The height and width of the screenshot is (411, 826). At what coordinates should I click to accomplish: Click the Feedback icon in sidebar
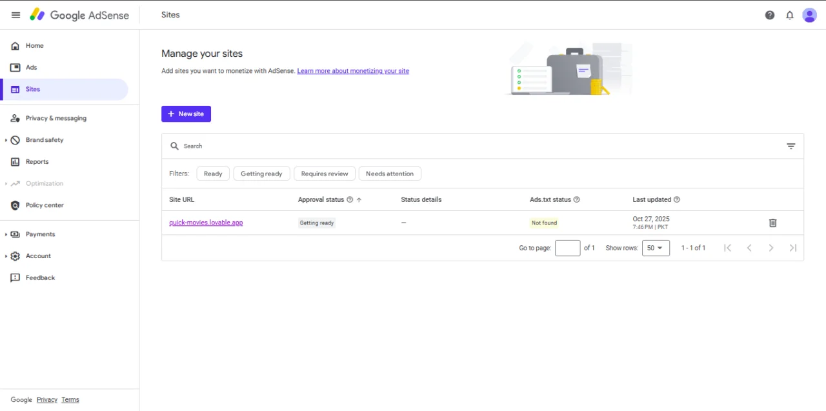(x=15, y=278)
